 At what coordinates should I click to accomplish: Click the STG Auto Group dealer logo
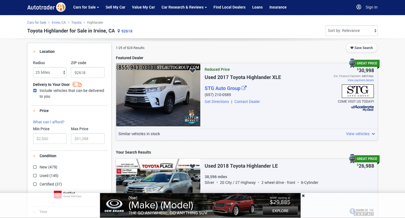click(x=358, y=91)
